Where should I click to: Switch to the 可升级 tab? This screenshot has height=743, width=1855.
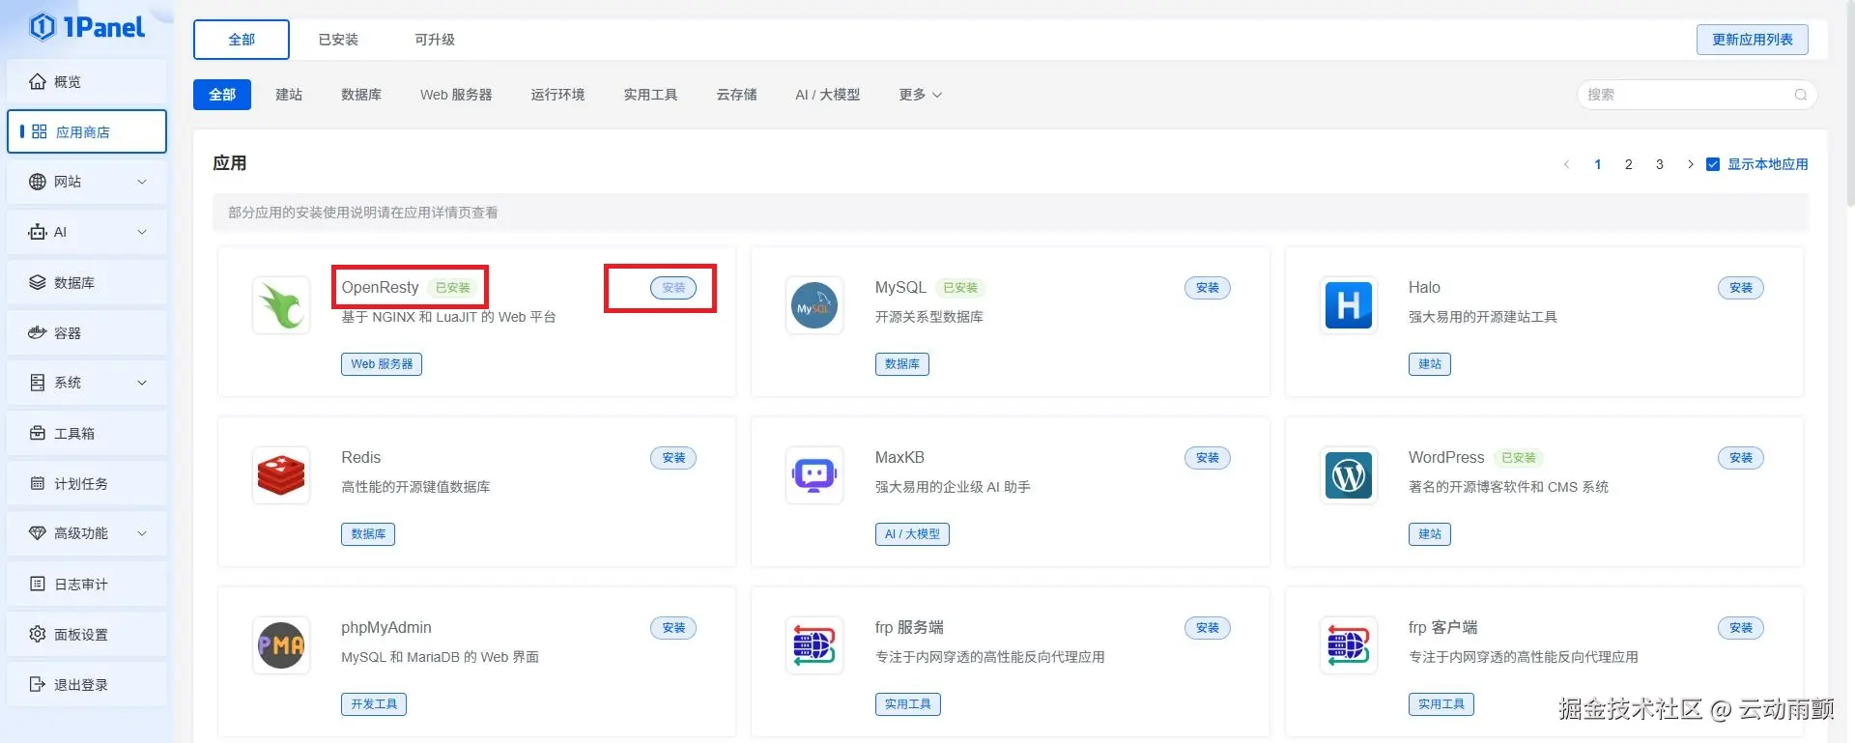coord(435,40)
